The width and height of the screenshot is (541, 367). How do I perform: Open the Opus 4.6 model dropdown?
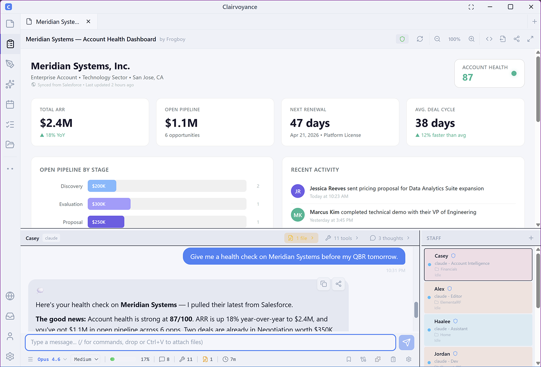(52, 359)
